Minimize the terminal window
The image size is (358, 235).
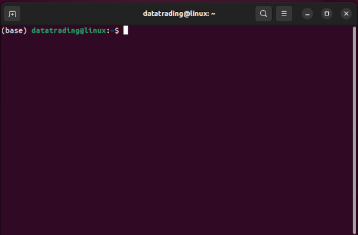pos(307,14)
